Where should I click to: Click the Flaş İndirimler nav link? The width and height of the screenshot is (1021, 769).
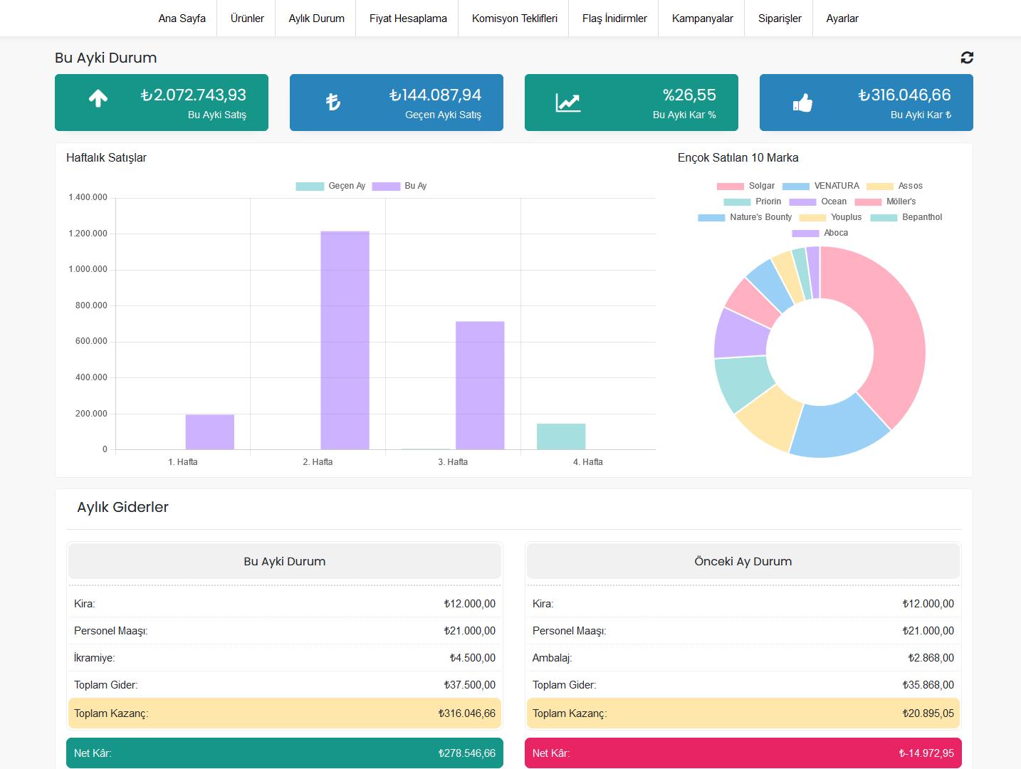click(614, 19)
